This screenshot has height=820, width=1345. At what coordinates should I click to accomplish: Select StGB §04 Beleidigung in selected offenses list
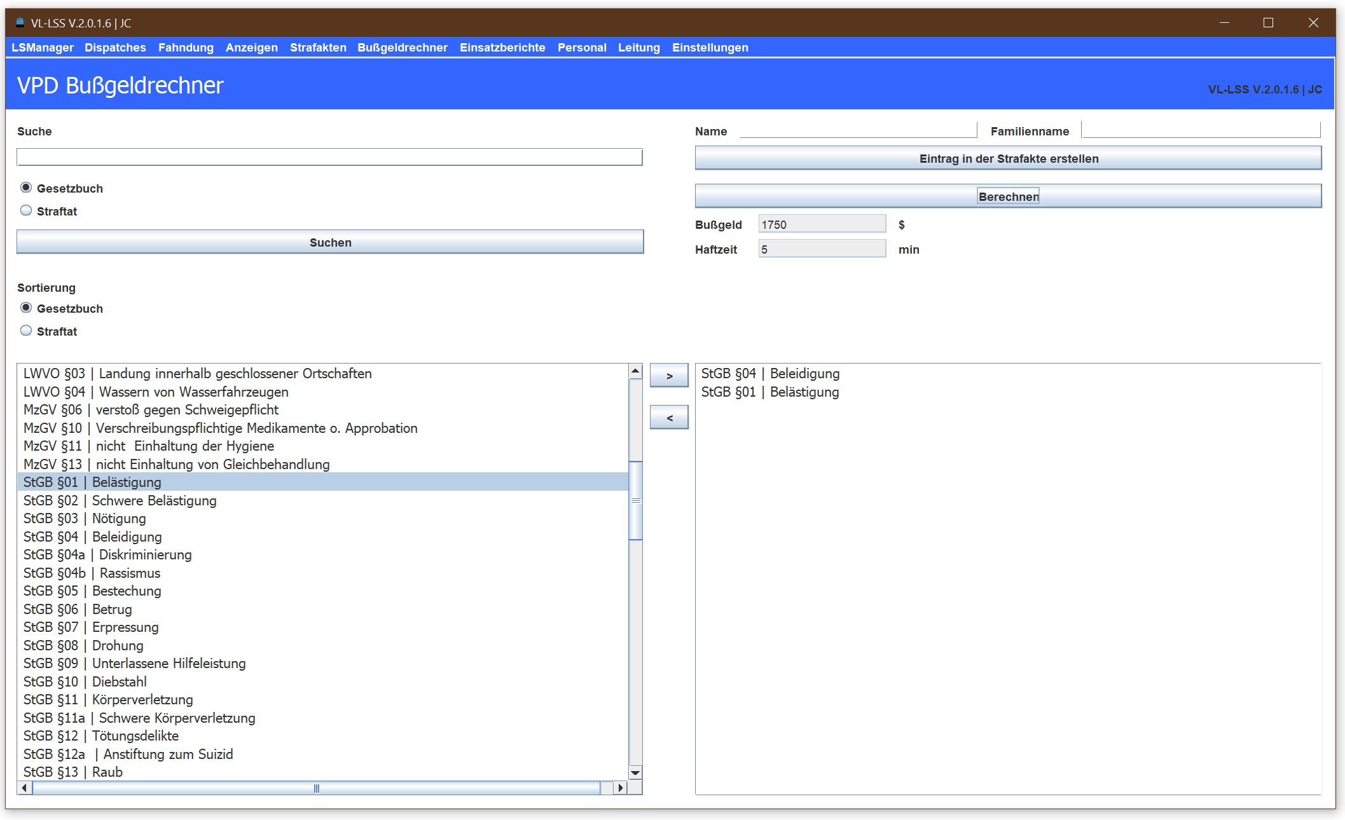(770, 374)
